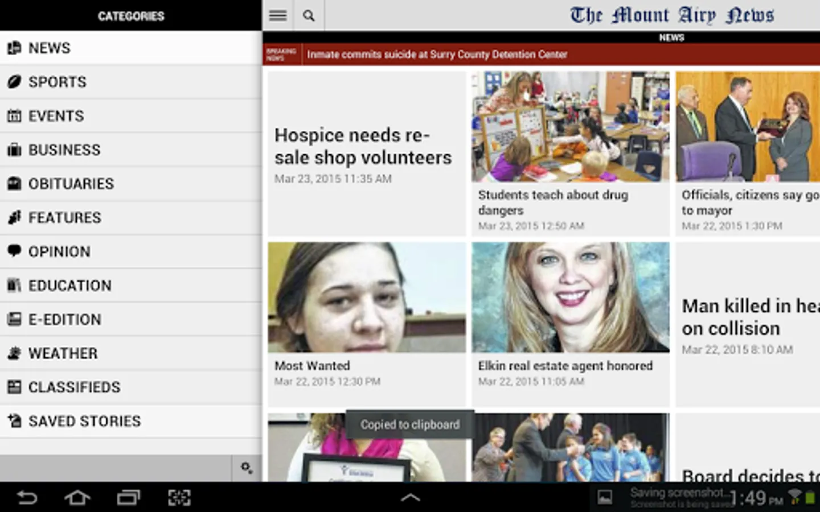This screenshot has height=512, width=820.
Task: Open the Most Wanted headline
Action: [x=312, y=366]
